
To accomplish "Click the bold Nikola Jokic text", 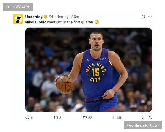I will tap(36, 22).
